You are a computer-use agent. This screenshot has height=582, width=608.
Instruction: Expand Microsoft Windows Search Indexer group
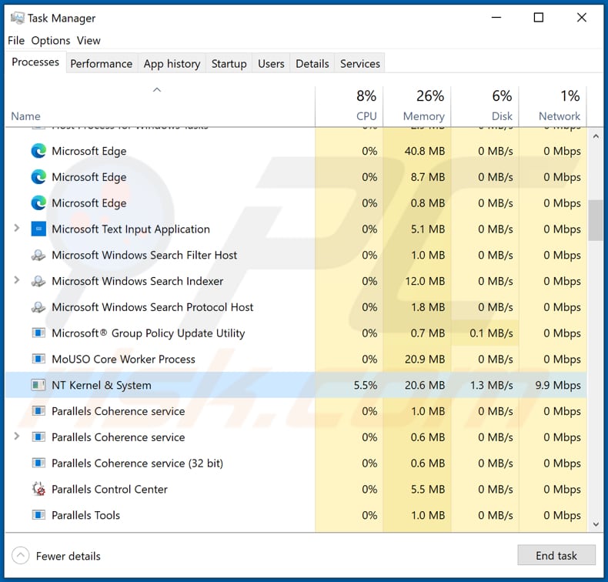click(x=16, y=280)
